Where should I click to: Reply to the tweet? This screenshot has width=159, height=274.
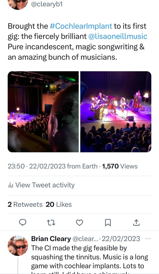point(23,222)
